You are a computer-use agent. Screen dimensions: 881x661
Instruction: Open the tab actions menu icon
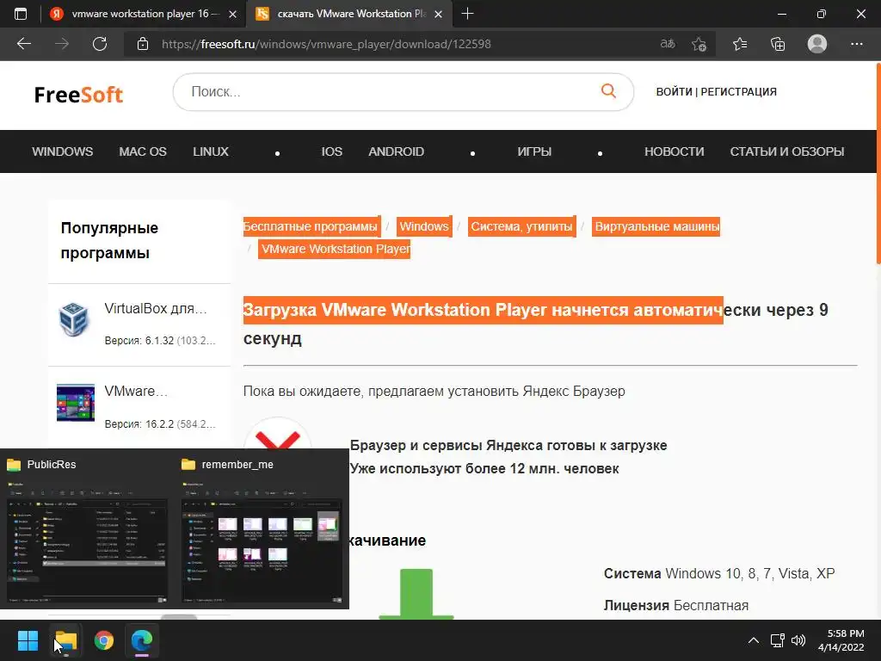pos(21,14)
